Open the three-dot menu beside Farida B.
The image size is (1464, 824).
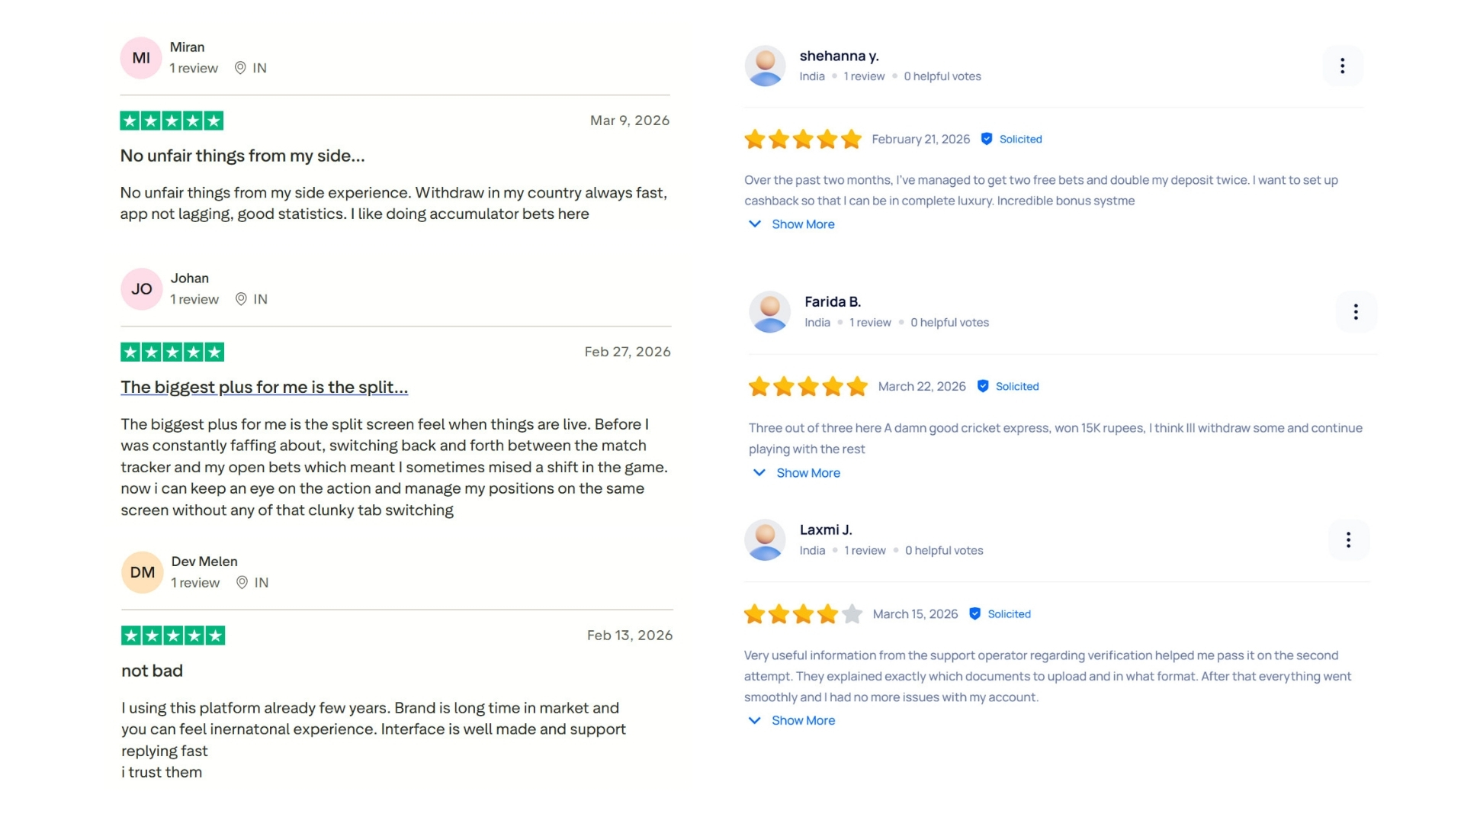pos(1356,311)
